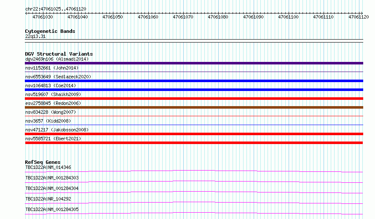Select variant label dgv2469n106 (Alsmadi2014)
This screenshot has width=375, height=219.
point(57,59)
